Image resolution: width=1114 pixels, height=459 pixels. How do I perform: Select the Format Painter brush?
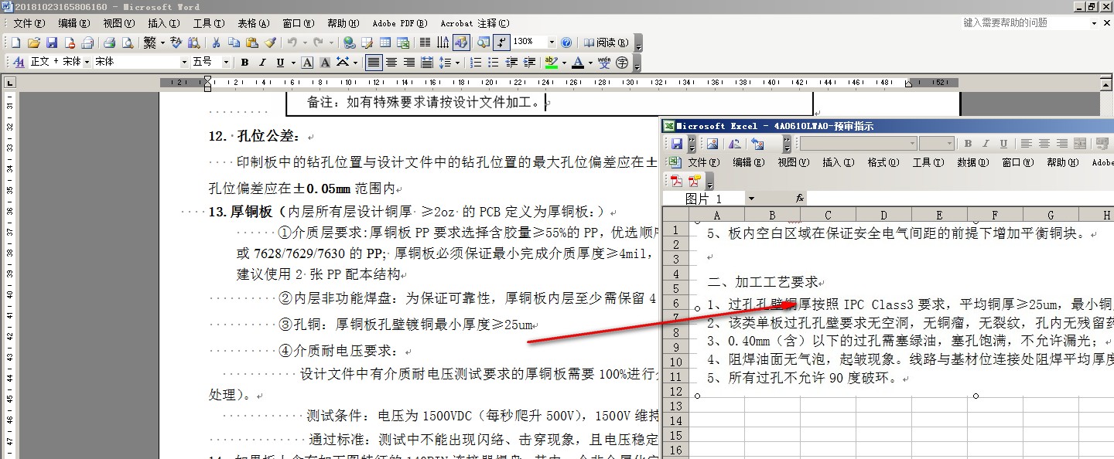tap(270, 42)
